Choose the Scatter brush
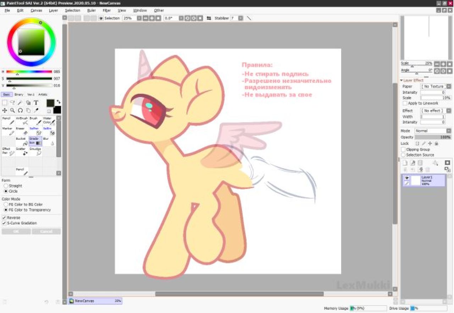454x313 pixels. (x=22, y=152)
